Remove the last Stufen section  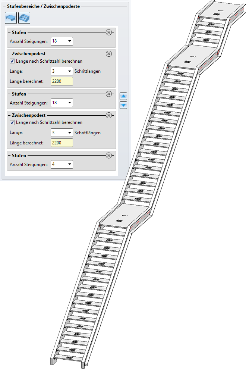click(109, 155)
